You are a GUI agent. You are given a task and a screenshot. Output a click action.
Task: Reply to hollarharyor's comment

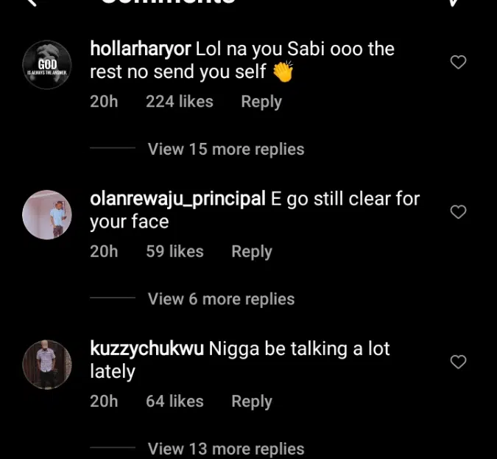pyautogui.click(x=261, y=102)
